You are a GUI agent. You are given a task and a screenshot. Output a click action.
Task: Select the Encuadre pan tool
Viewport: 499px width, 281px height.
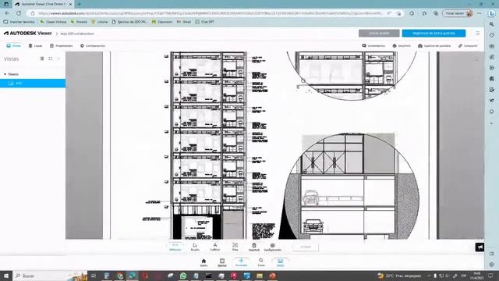point(241,262)
